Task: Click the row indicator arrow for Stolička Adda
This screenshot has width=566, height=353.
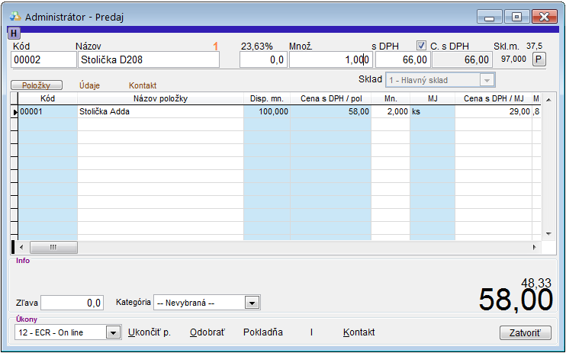Action: click(14, 111)
